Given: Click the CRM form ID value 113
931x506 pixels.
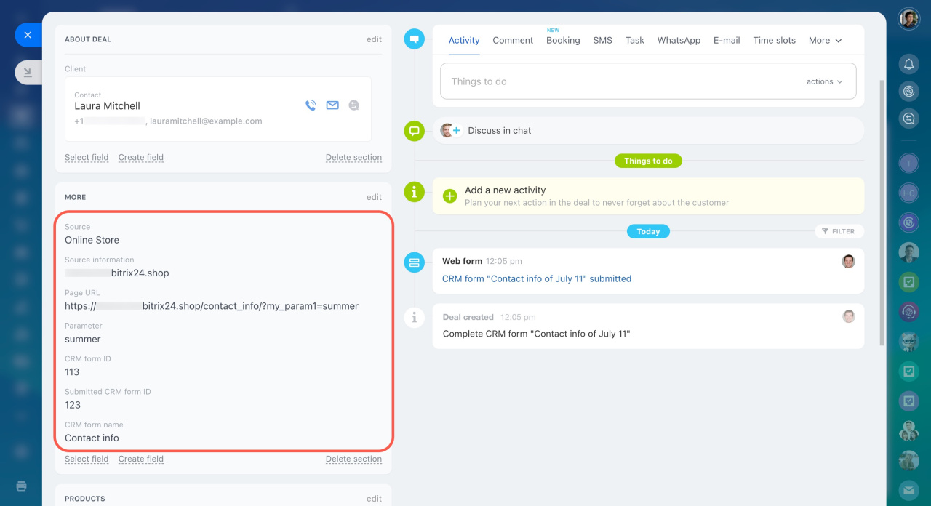Looking at the screenshot, I should [x=72, y=372].
